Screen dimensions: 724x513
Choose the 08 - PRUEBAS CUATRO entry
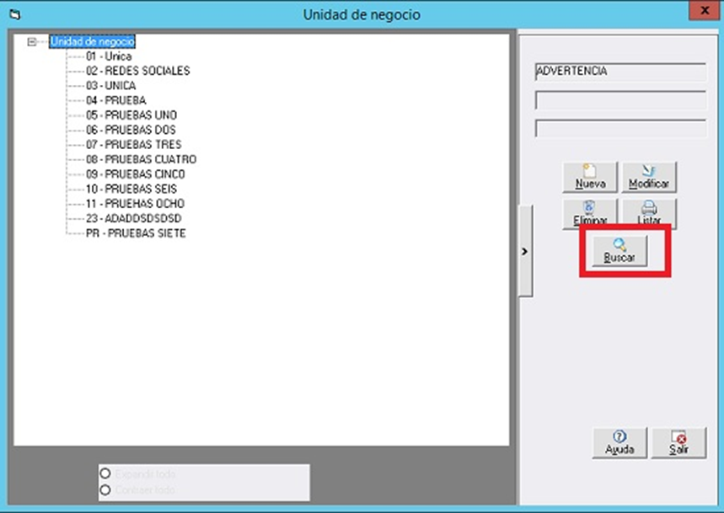click(141, 159)
